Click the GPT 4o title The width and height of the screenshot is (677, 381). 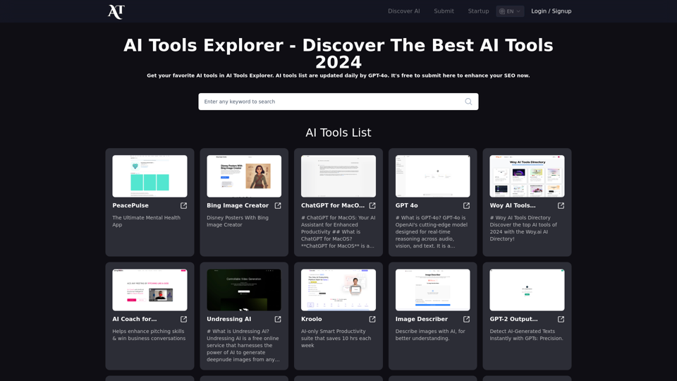(407, 205)
